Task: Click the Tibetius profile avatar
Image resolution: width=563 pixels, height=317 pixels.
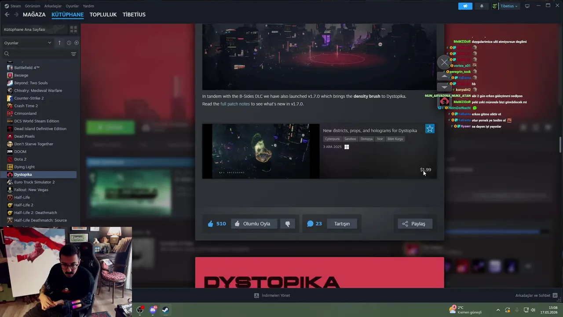Action: (495, 6)
